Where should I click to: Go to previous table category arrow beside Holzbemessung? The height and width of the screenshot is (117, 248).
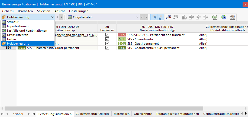[57, 17]
